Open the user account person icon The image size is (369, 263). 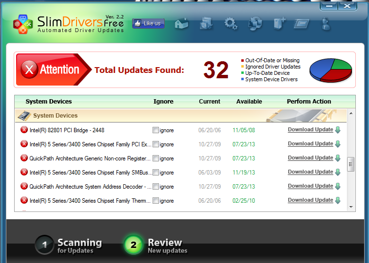326,24
